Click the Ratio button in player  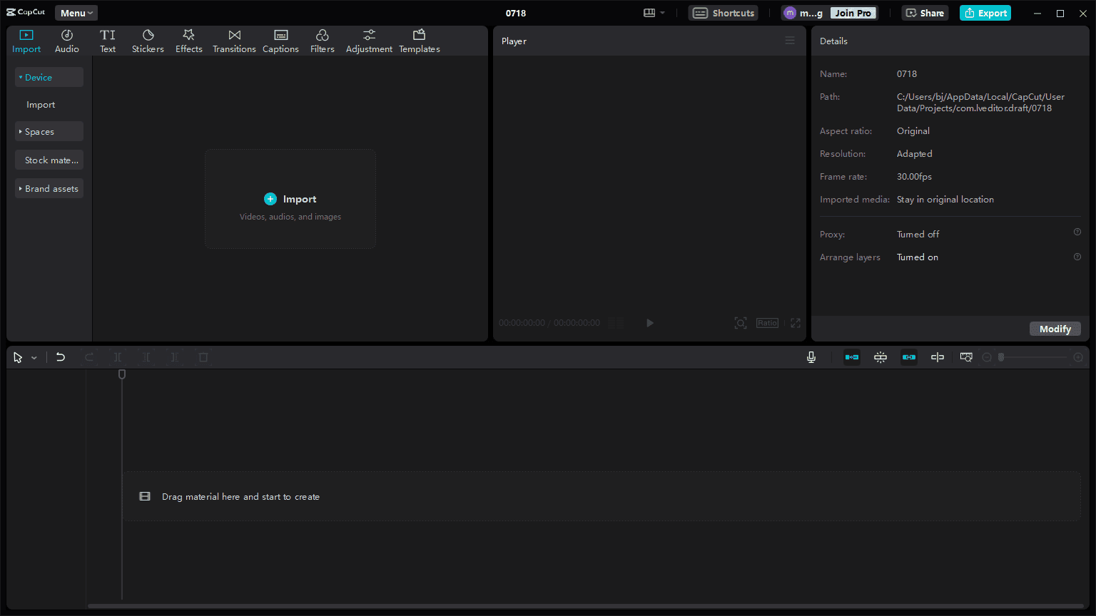(x=768, y=323)
